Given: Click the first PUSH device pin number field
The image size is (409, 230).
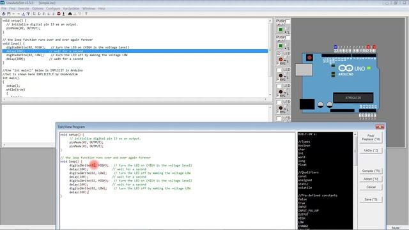Looking at the screenshot, I should tap(288, 21).
